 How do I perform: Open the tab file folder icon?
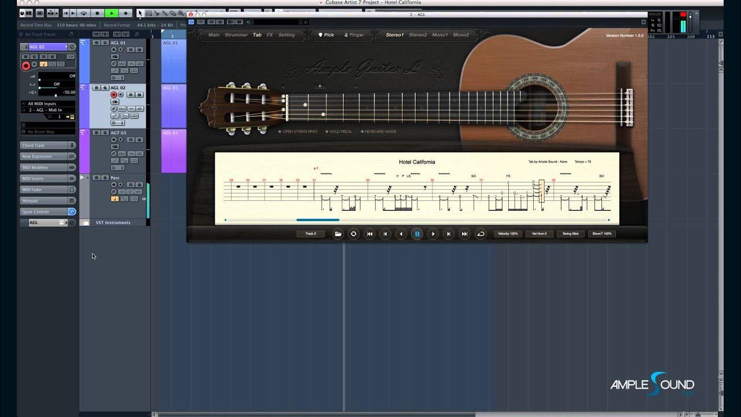pyautogui.click(x=338, y=234)
